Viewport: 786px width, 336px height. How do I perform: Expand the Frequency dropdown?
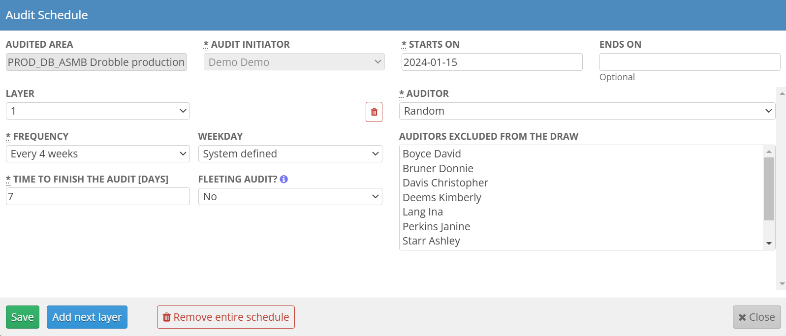97,154
